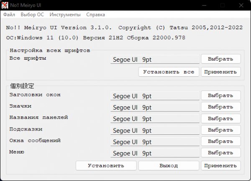The width and height of the screenshot is (251, 181).
Task: Click the Настройка всех шрифтов group label
Action: click(50, 50)
